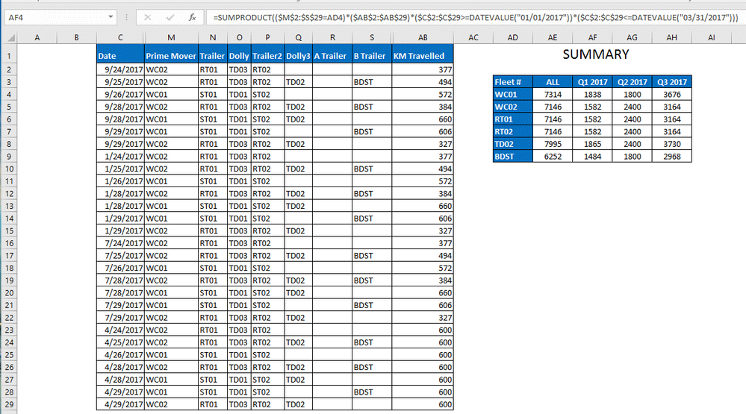The height and width of the screenshot is (414, 746).
Task: Select the WC02 fleet label in summary
Action: coord(513,107)
